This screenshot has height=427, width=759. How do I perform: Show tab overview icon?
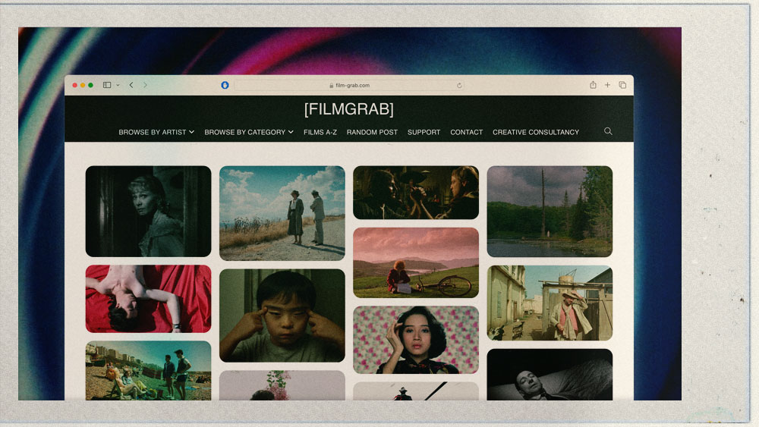coord(622,85)
